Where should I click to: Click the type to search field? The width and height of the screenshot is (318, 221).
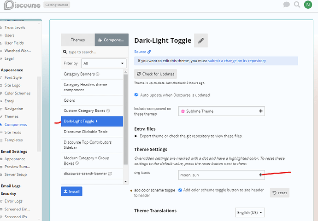[95, 52]
